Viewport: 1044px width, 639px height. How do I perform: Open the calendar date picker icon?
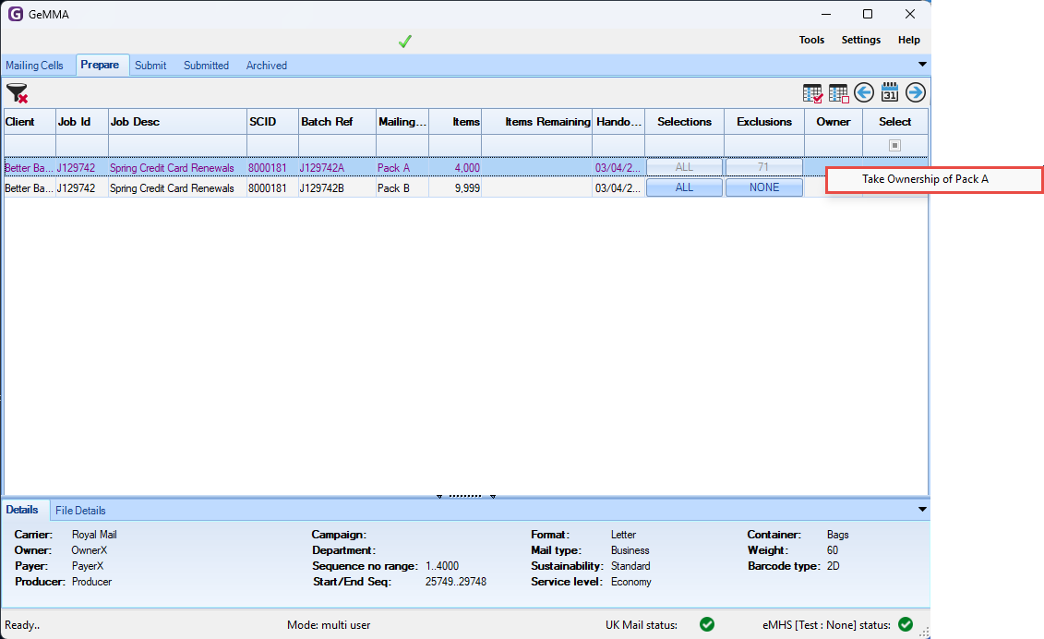pyautogui.click(x=890, y=92)
